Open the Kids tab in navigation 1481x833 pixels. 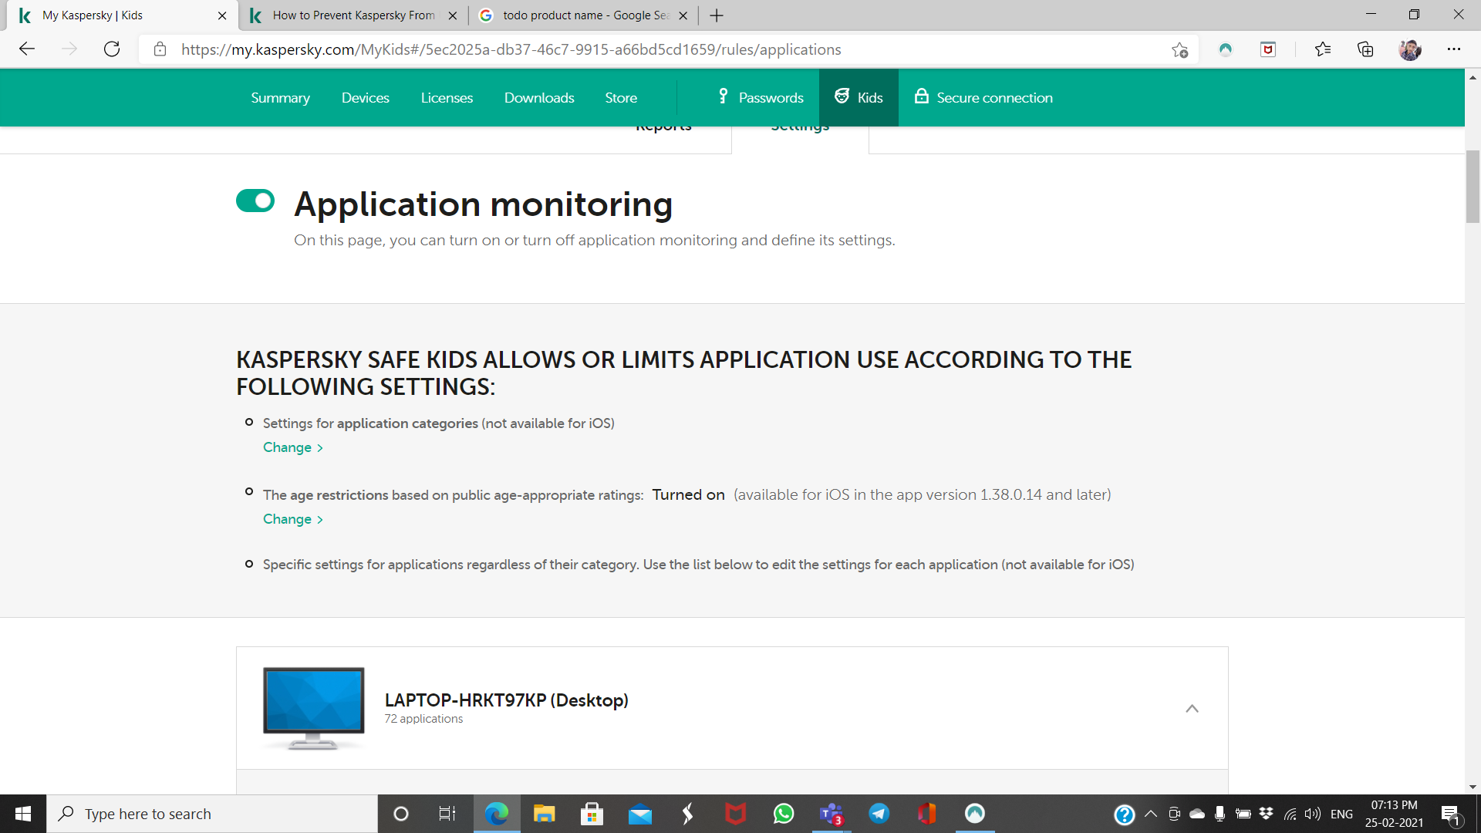click(x=859, y=97)
